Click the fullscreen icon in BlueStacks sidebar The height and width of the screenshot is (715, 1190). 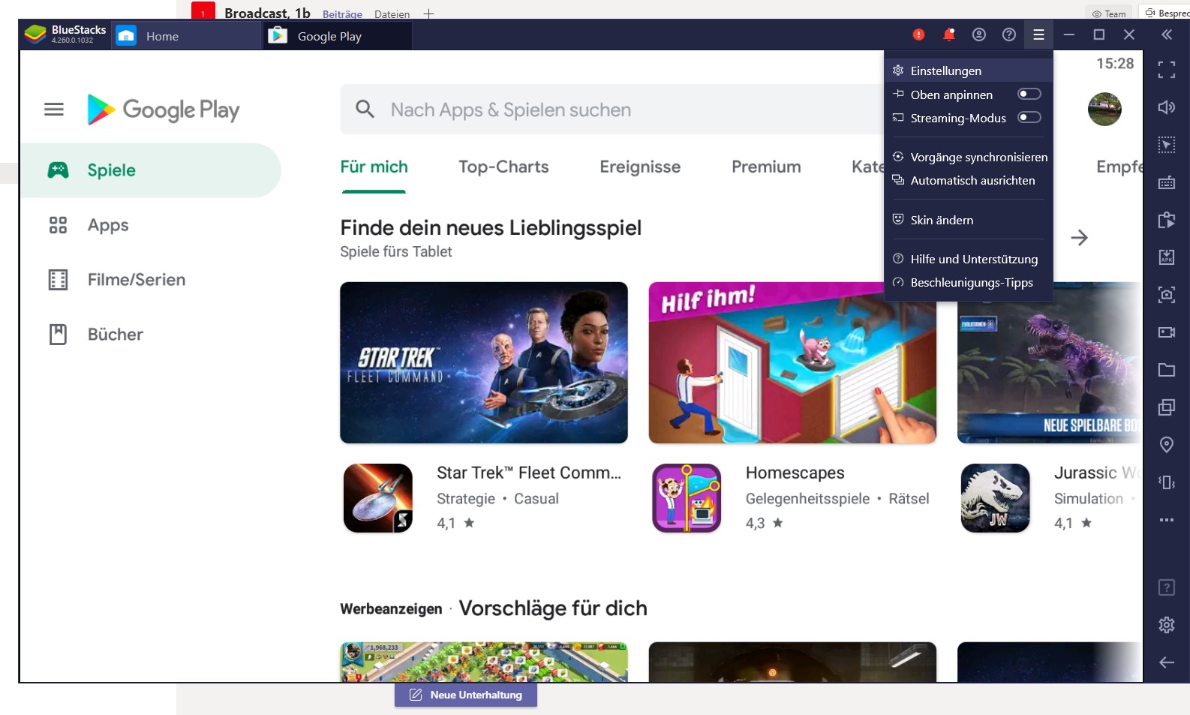1166,70
